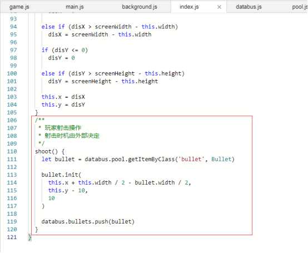Close the index.js tab

point(219,7)
